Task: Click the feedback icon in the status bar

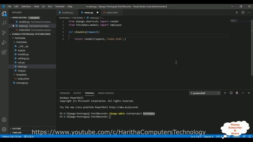Action: [244, 136]
